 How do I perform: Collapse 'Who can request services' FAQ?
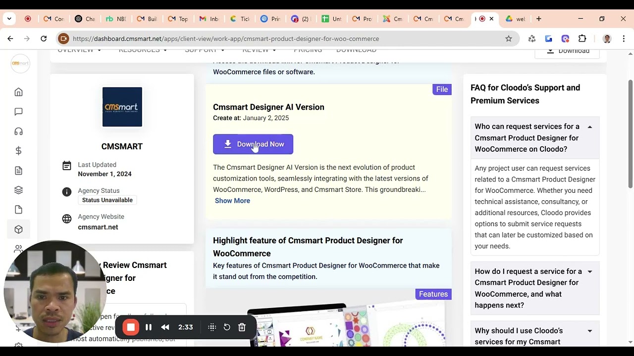(535, 137)
